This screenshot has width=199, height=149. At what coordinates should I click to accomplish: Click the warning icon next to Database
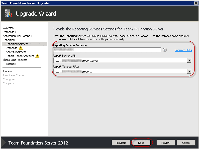click(x=21, y=48)
